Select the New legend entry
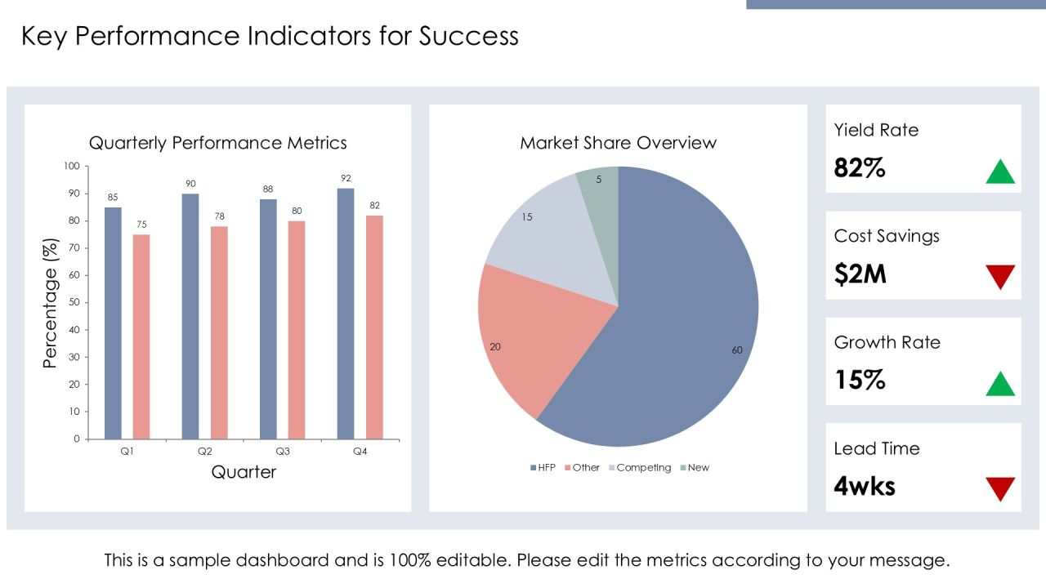Image resolution: width=1046 pixels, height=588 pixels. pyautogui.click(x=695, y=468)
